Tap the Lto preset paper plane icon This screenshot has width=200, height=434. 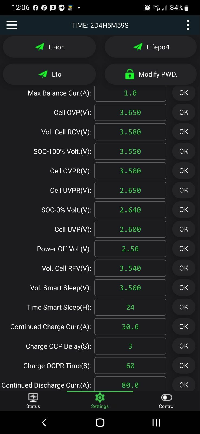(x=43, y=74)
